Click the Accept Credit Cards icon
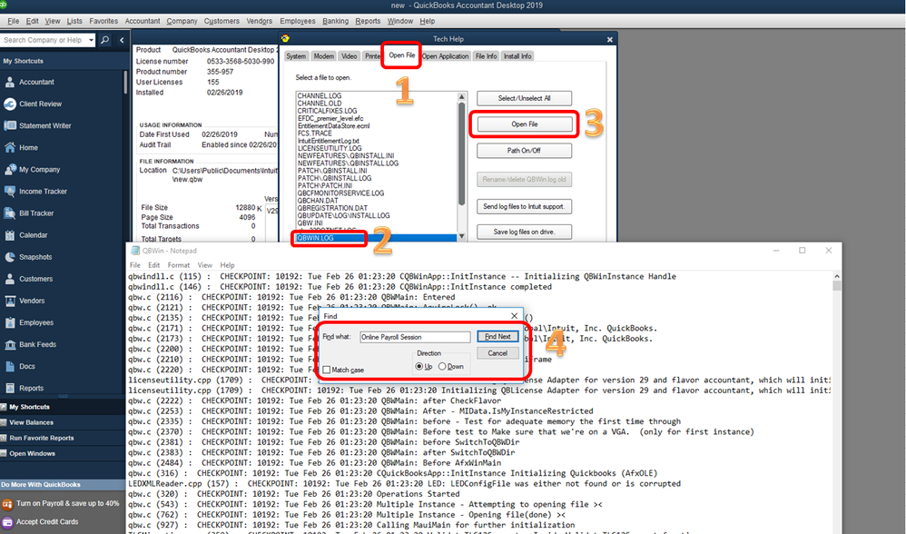 7,522
